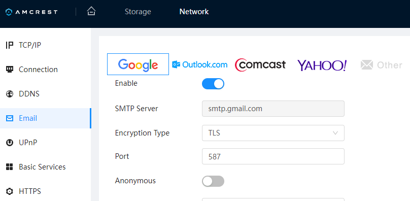Select the Other email provider option
This screenshot has height=201, width=410.
(381, 65)
